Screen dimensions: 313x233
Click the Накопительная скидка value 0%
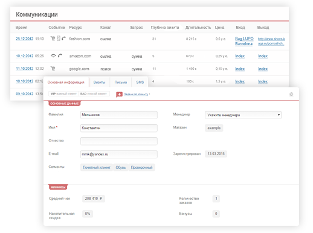[88, 214]
